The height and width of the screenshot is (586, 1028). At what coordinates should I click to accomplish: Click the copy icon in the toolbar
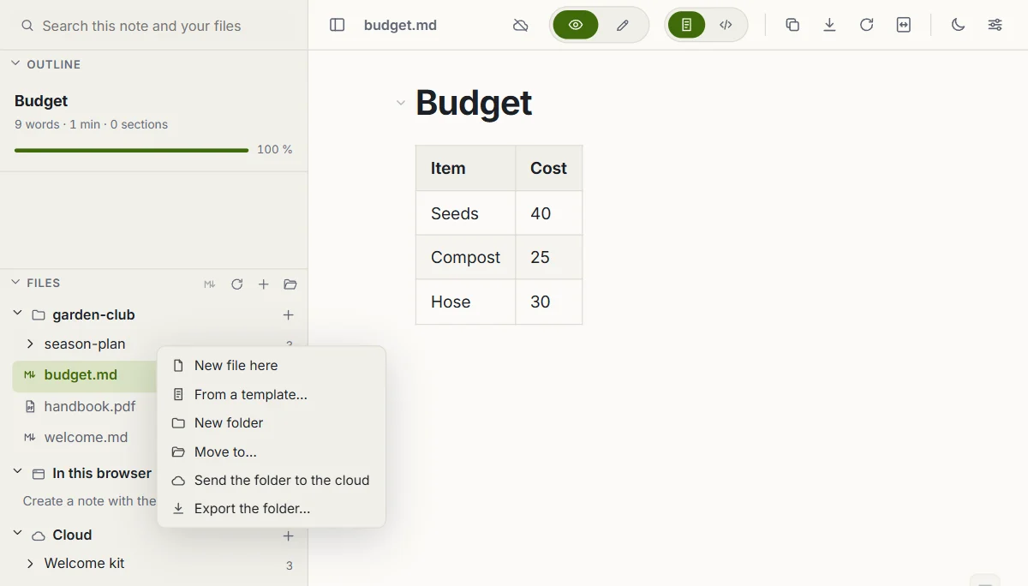(x=792, y=25)
